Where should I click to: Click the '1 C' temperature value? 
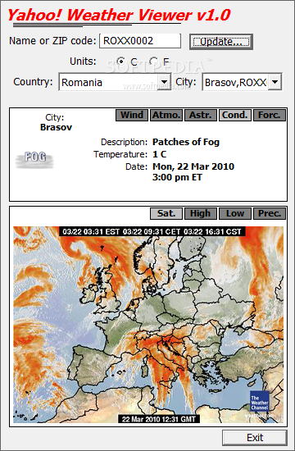159,154
